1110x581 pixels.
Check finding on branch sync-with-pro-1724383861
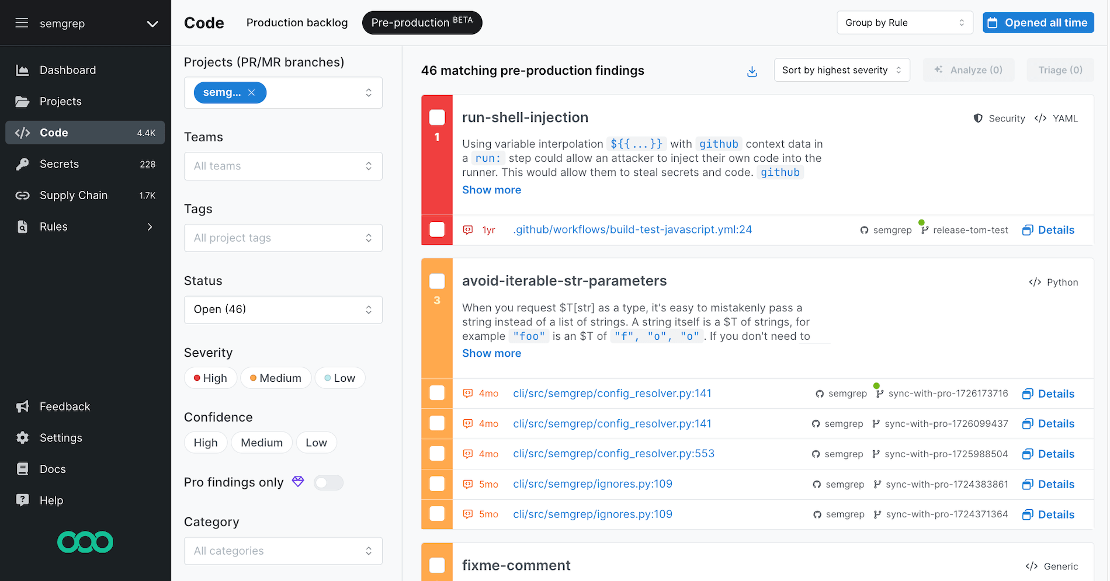tap(437, 484)
